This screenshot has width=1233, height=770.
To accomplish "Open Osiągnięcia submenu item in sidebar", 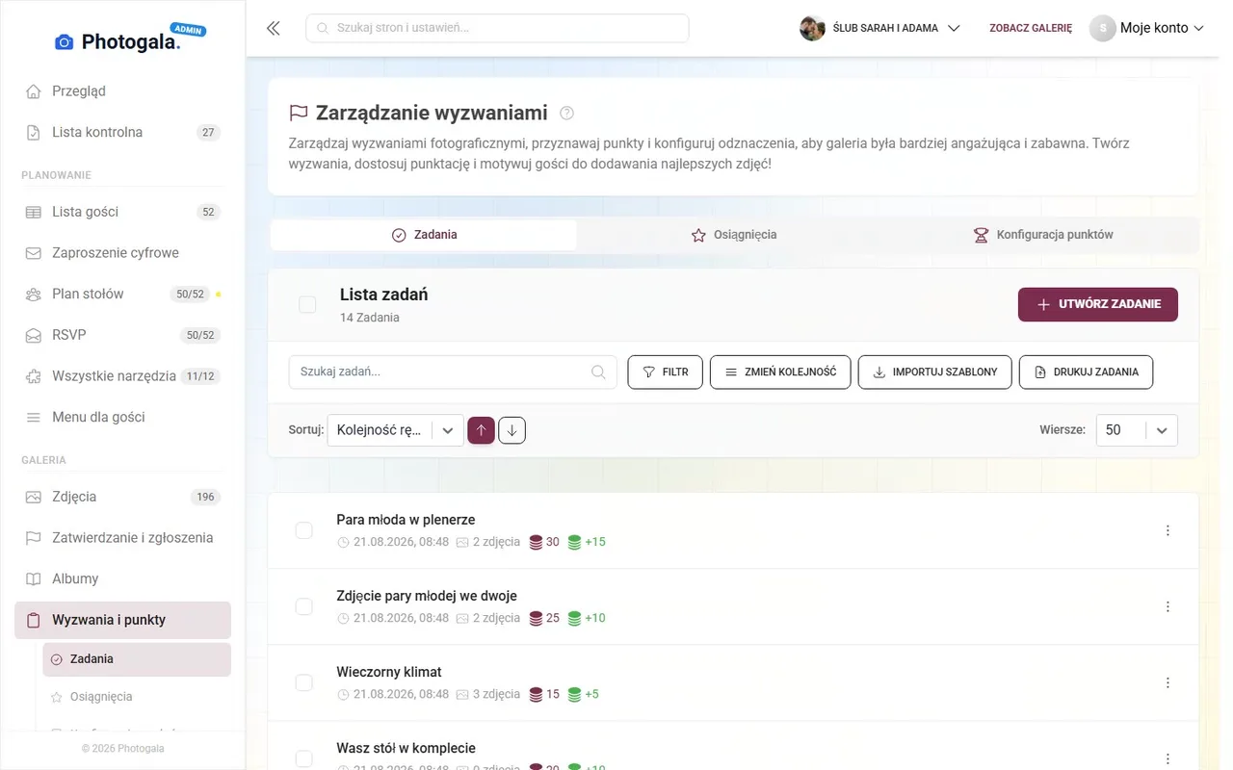I will click(137, 697).
